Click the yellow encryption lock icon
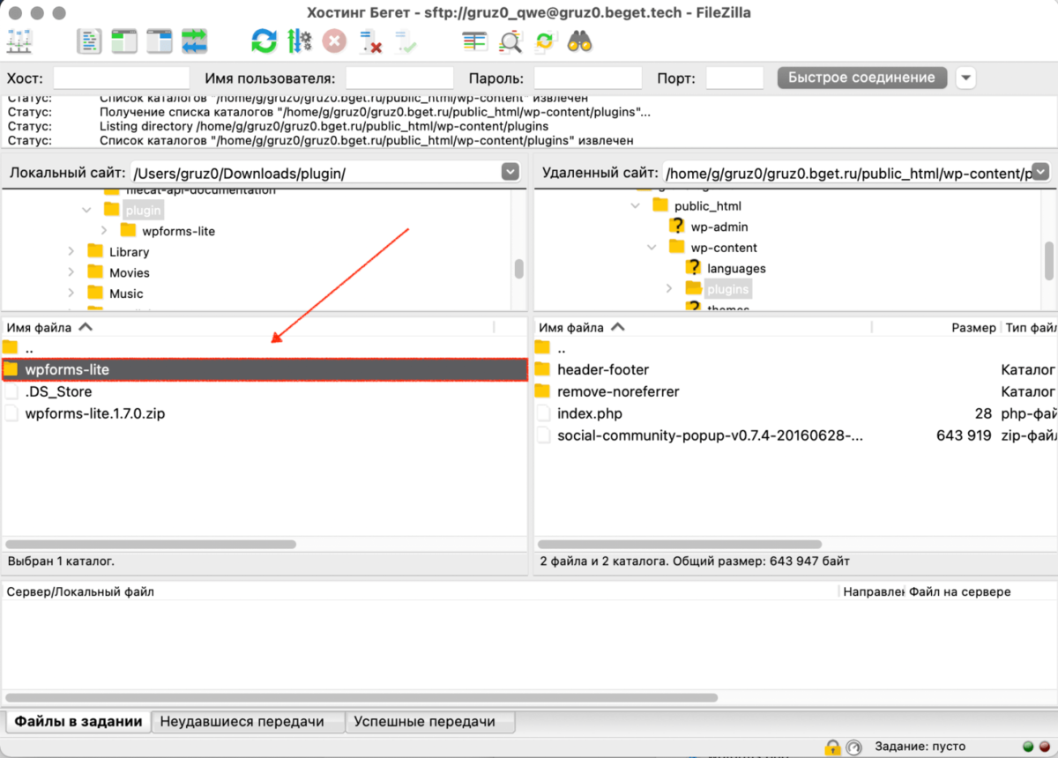Screen dimensions: 1058x758 point(832,747)
